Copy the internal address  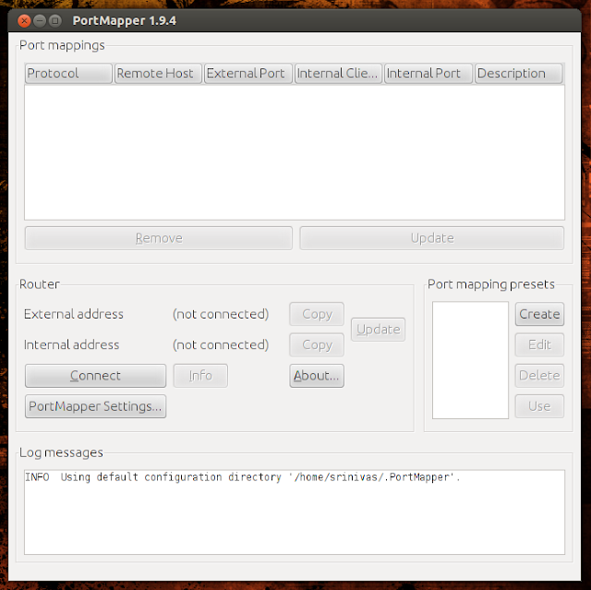coord(317,344)
